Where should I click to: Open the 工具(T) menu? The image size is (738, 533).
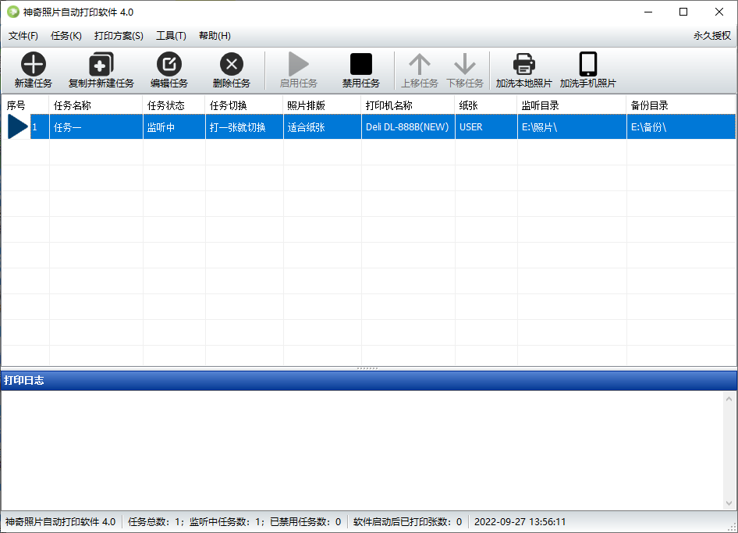click(x=171, y=36)
